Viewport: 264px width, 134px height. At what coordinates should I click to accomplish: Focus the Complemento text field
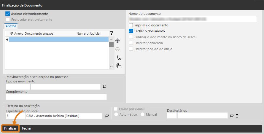[56, 97]
